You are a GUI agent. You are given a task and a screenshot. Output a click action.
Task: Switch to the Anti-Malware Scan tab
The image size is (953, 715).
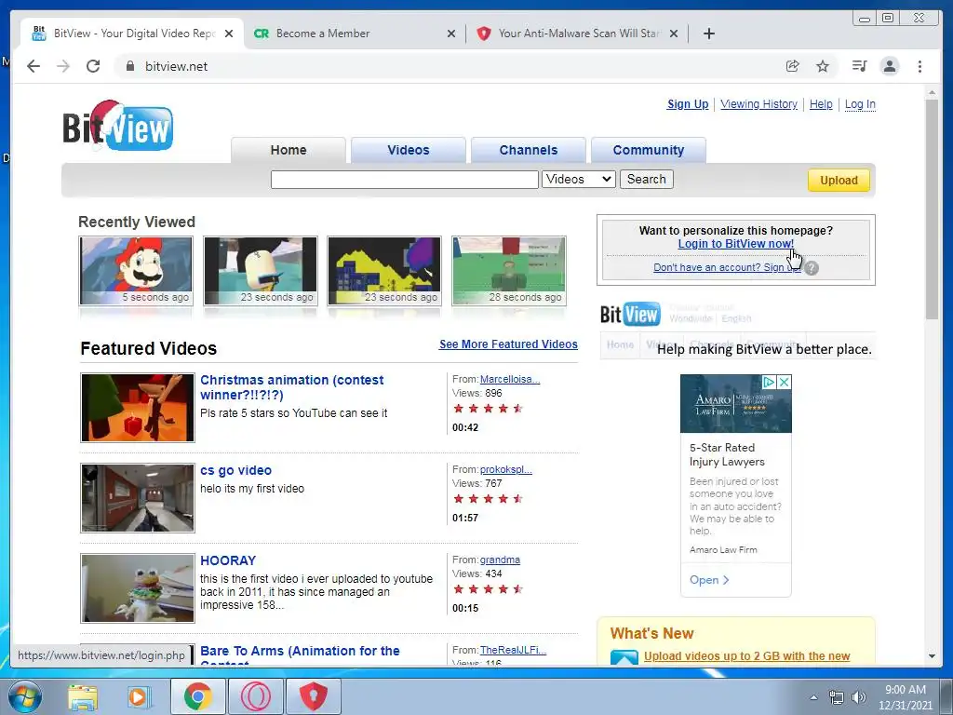(577, 34)
